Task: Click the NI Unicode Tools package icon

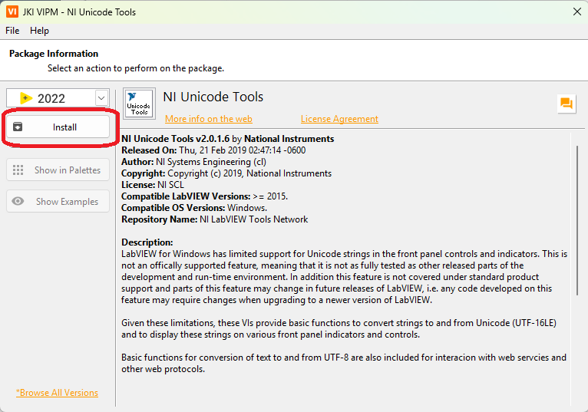Action: [139, 104]
